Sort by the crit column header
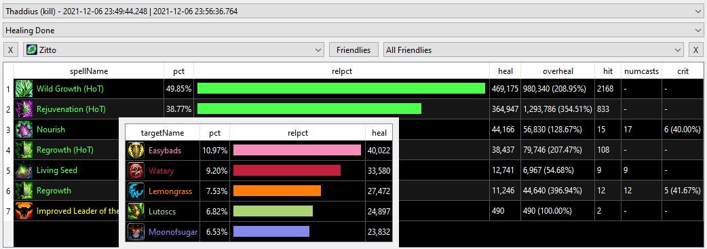The width and height of the screenshot is (707, 249). 683,71
